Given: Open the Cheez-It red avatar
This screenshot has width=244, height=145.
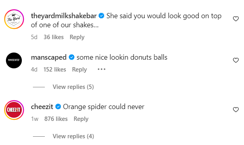Looking at the screenshot, I should tap(14, 110).
